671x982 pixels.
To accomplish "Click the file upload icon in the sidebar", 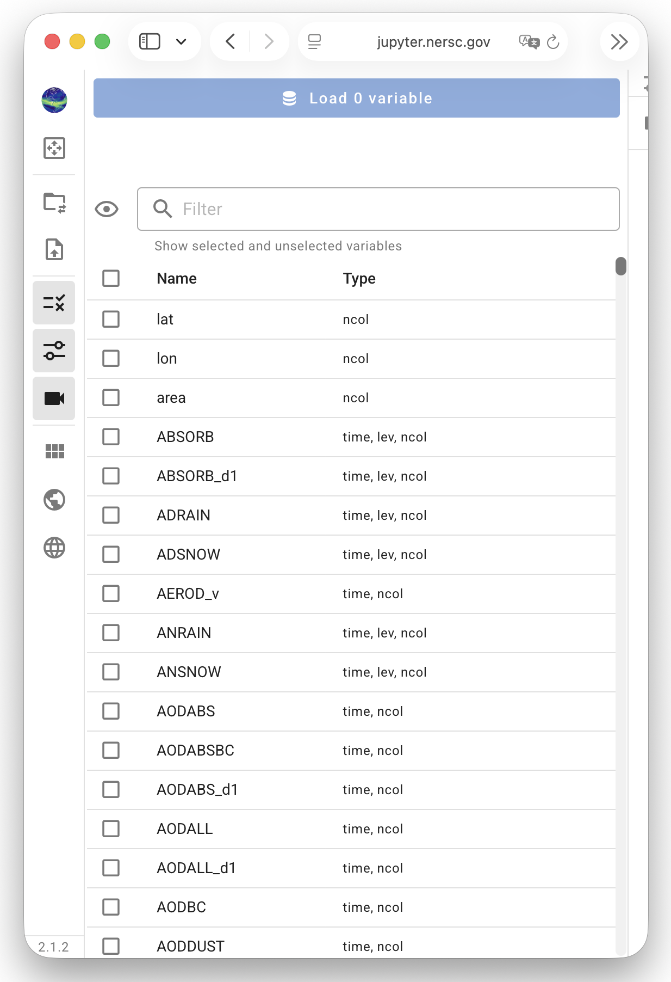I will (54, 249).
